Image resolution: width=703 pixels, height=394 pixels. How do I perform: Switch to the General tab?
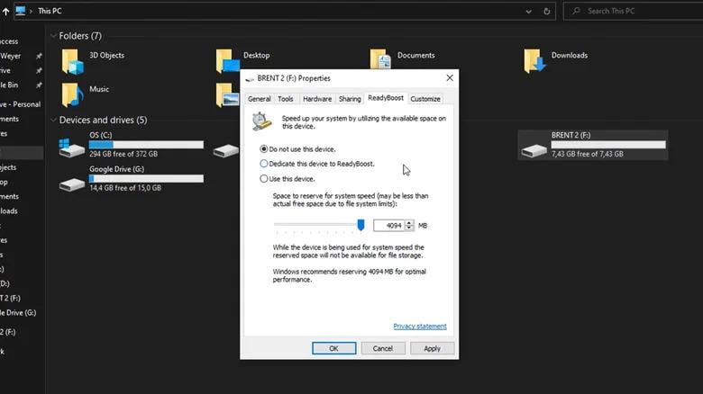pyautogui.click(x=259, y=99)
